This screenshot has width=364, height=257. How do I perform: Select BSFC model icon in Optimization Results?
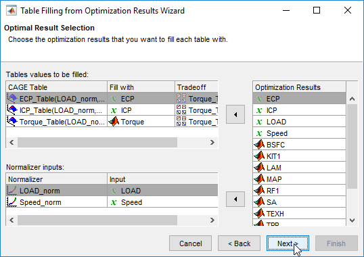[x=259, y=145]
